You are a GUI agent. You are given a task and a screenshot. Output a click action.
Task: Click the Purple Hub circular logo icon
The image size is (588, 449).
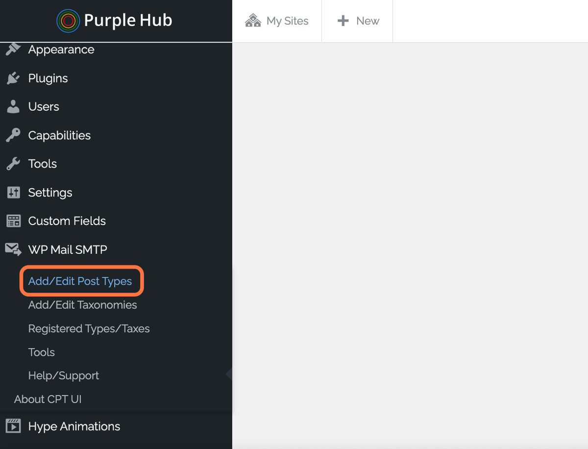pos(68,21)
